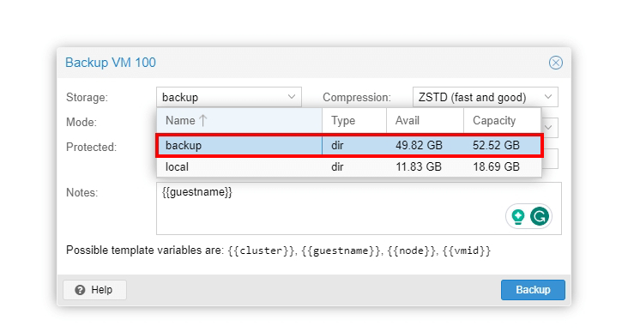This screenshot has width=634, height=332.
Task: Start the backup with Backup button
Action: 533,290
